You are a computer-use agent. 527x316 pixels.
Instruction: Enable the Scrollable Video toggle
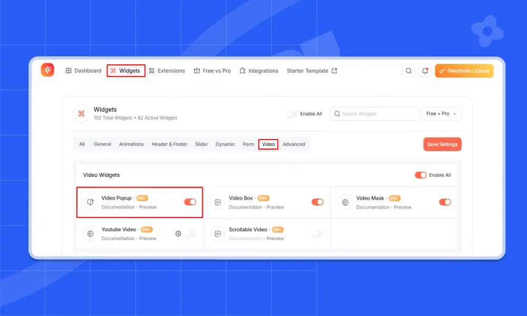pyautogui.click(x=317, y=233)
